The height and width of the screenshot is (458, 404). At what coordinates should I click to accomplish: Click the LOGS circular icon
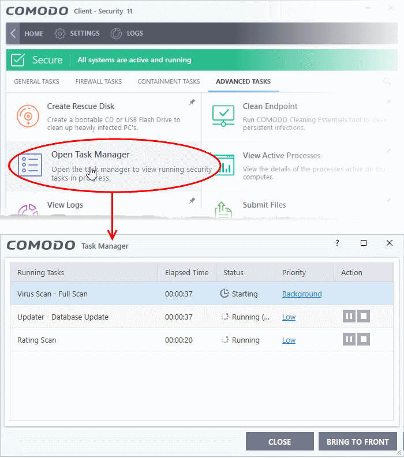116,33
